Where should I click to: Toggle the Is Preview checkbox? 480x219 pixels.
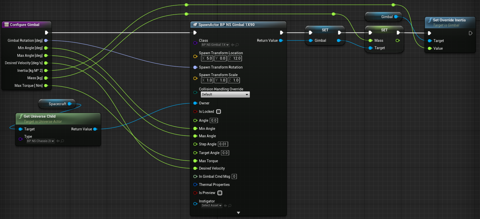[x=220, y=193]
